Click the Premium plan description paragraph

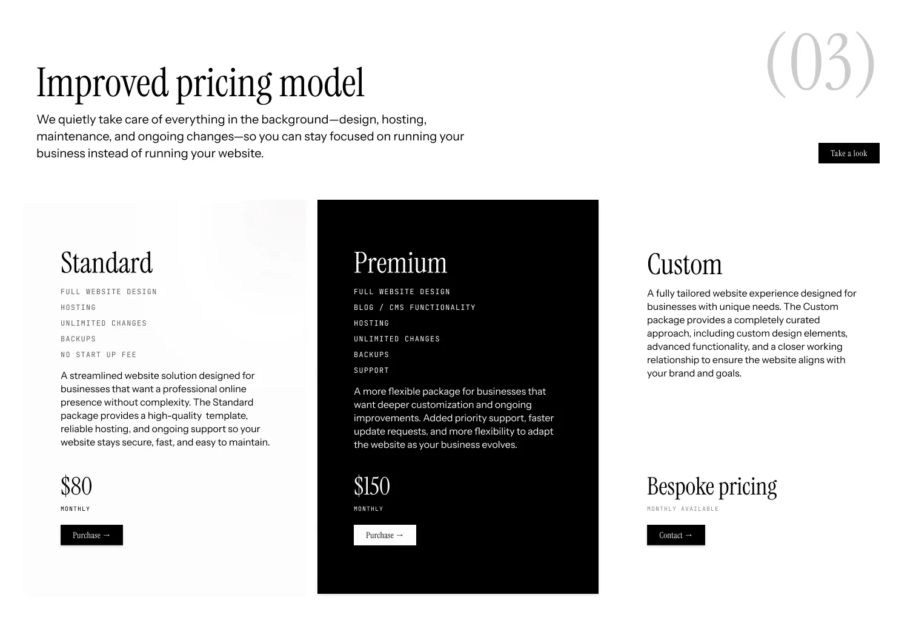454,418
